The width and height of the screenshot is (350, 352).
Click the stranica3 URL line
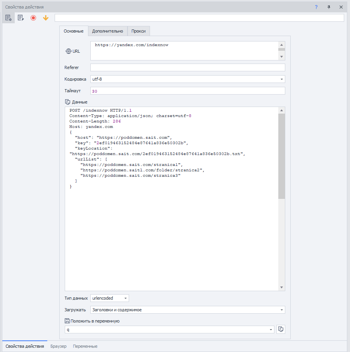click(x=131, y=176)
